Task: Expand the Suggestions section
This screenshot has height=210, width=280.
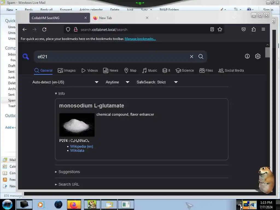Action: (67, 172)
